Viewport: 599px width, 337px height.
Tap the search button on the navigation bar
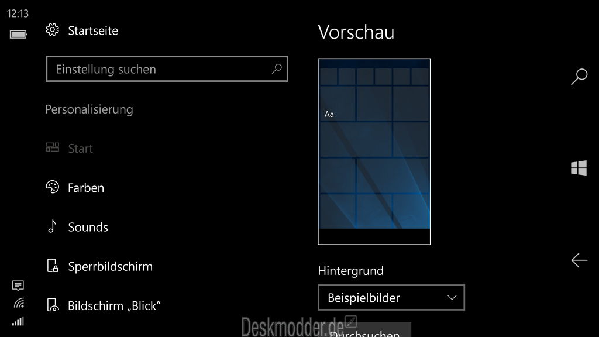point(579,77)
